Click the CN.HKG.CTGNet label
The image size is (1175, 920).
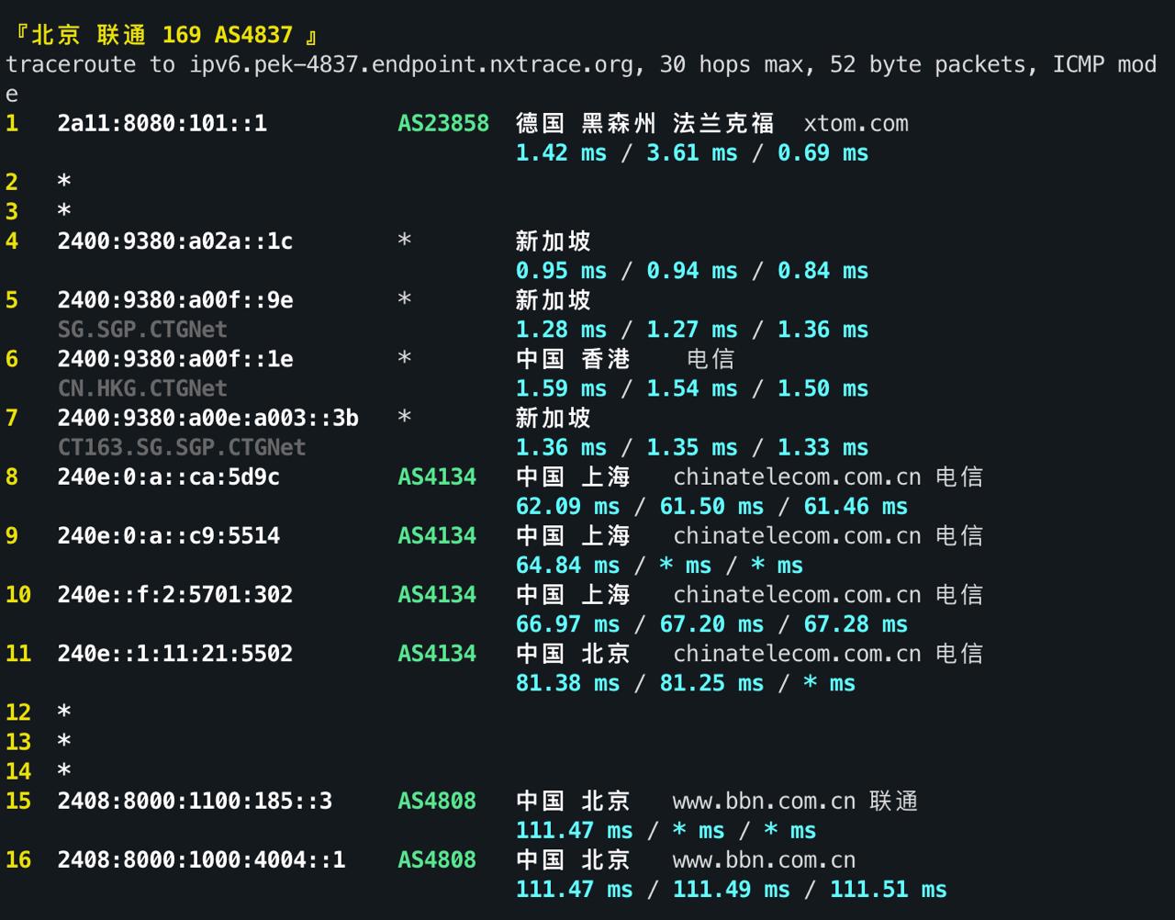tap(142, 387)
